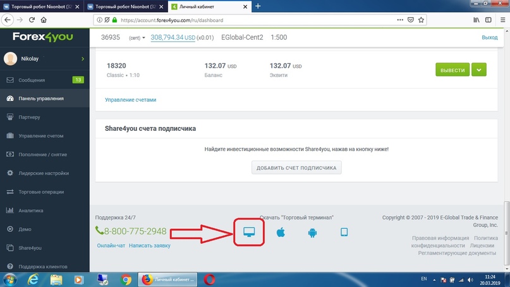The width and height of the screenshot is (510, 287).
Task: Open the Написать заявку link
Action: (x=150, y=246)
